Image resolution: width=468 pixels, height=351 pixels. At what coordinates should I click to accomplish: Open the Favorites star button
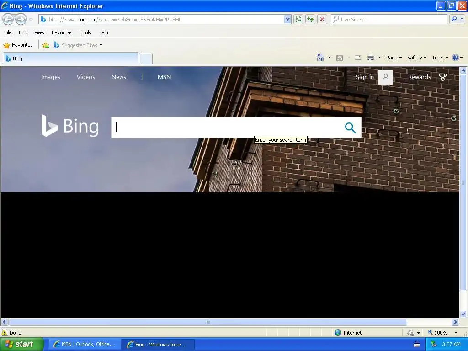[x=18, y=45]
